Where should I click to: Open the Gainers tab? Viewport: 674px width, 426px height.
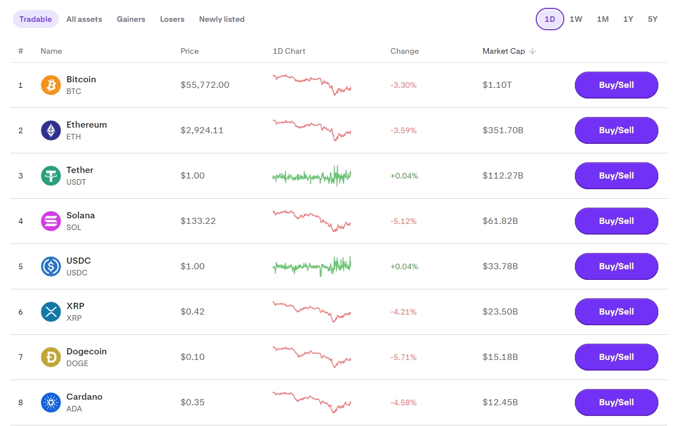coord(131,19)
